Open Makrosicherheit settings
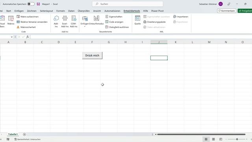 coord(26,27)
